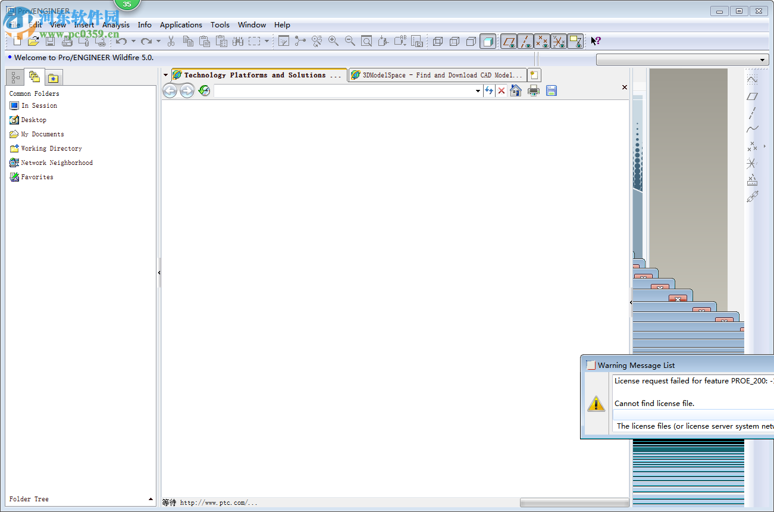Viewport: 774px width, 512px height.
Task: Toggle datum points display
Action: coord(542,41)
